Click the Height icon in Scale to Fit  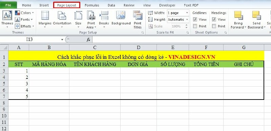coord(150,20)
